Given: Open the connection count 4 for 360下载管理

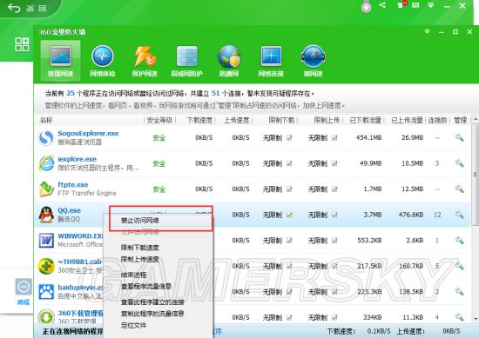Looking at the screenshot, I should coord(437,317).
